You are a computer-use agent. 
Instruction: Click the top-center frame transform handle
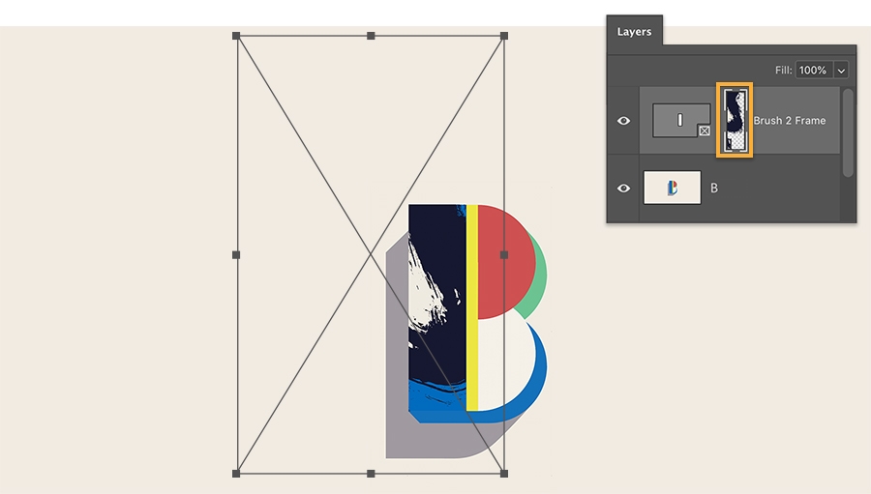371,36
